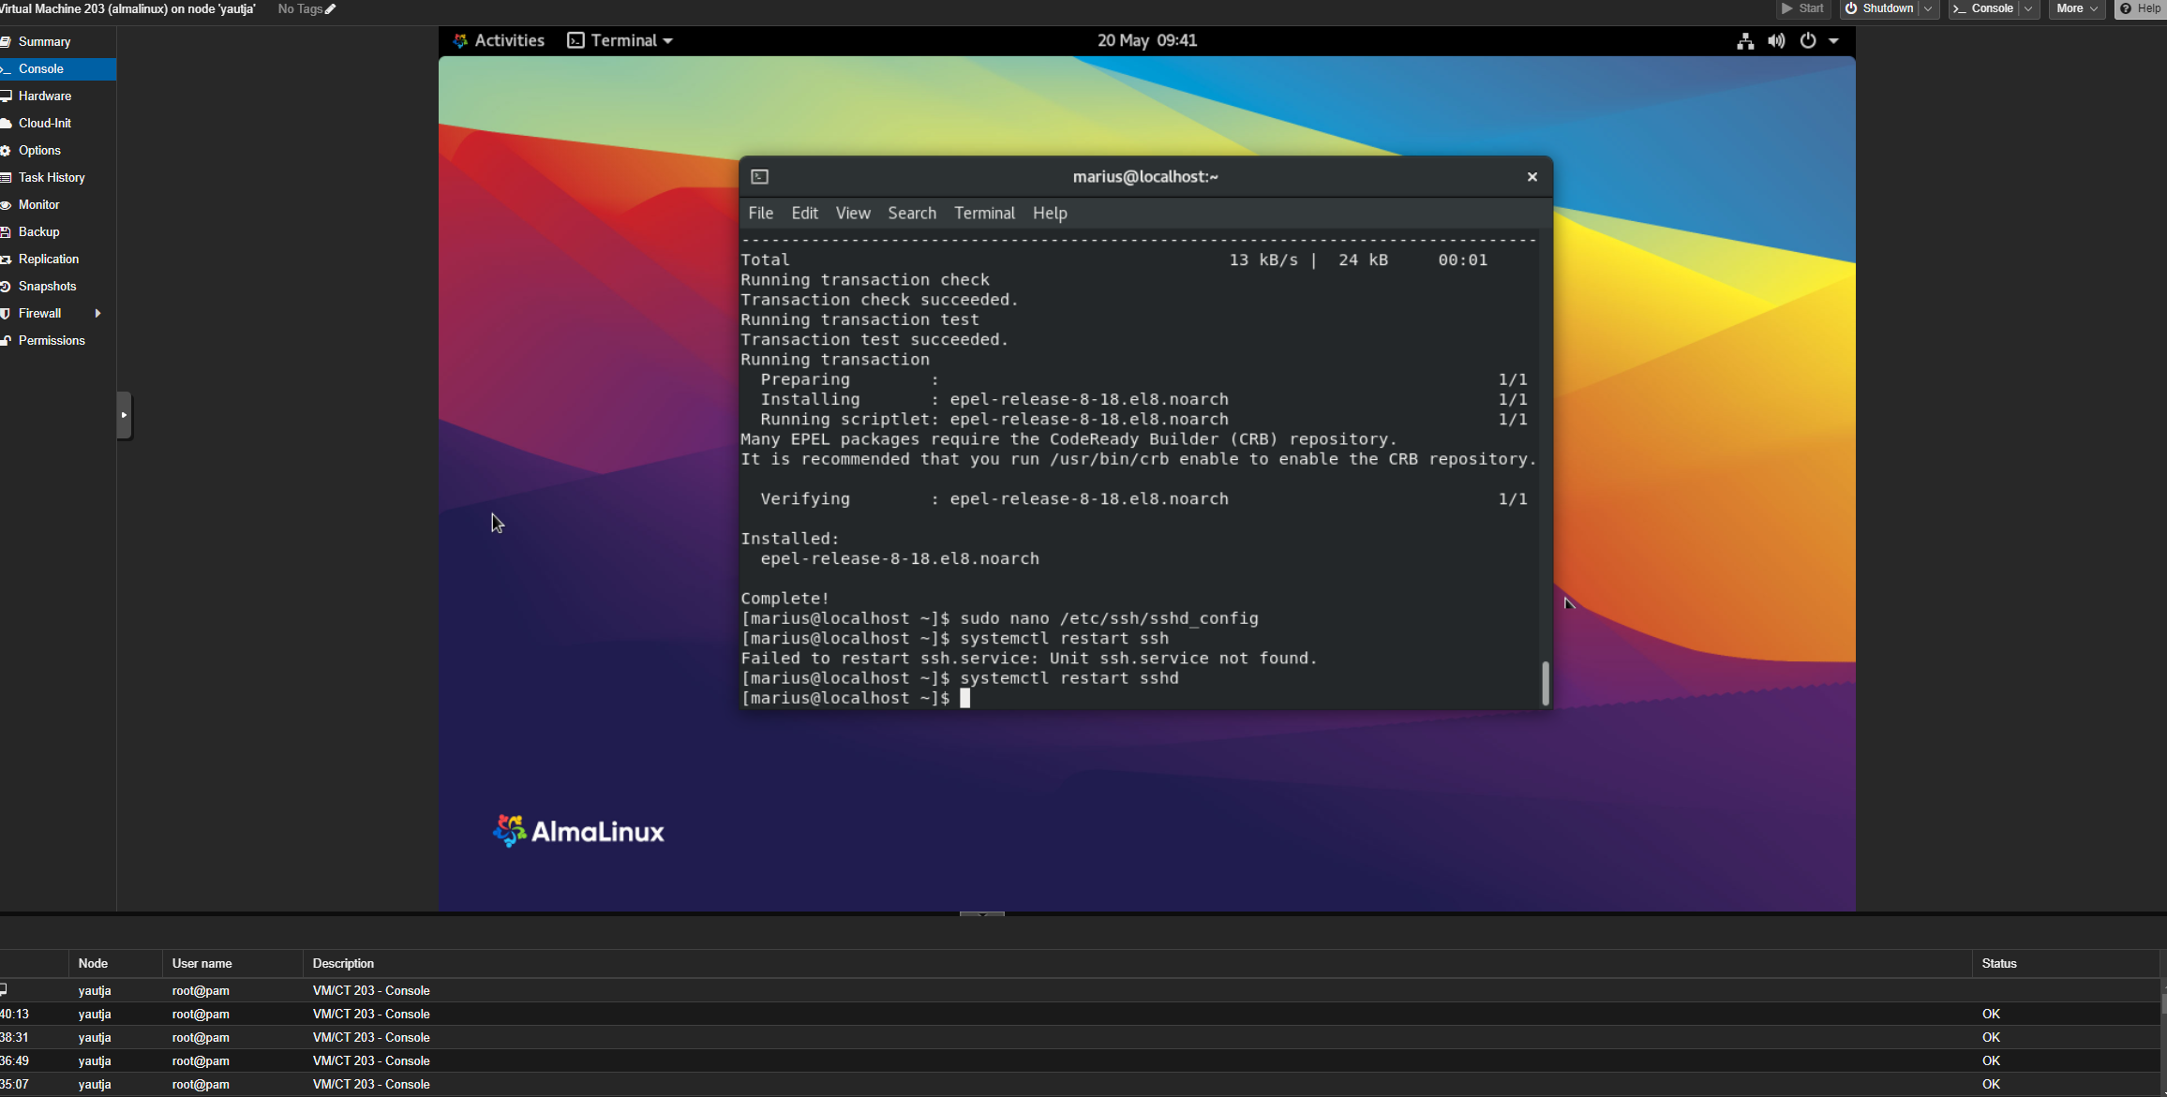Viewport: 2167px width, 1097px height.
Task: Expand the Firewall submenu arrow
Action: (97, 314)
